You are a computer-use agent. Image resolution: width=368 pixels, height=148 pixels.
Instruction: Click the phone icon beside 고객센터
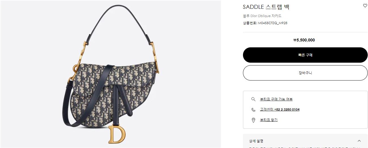253,110
